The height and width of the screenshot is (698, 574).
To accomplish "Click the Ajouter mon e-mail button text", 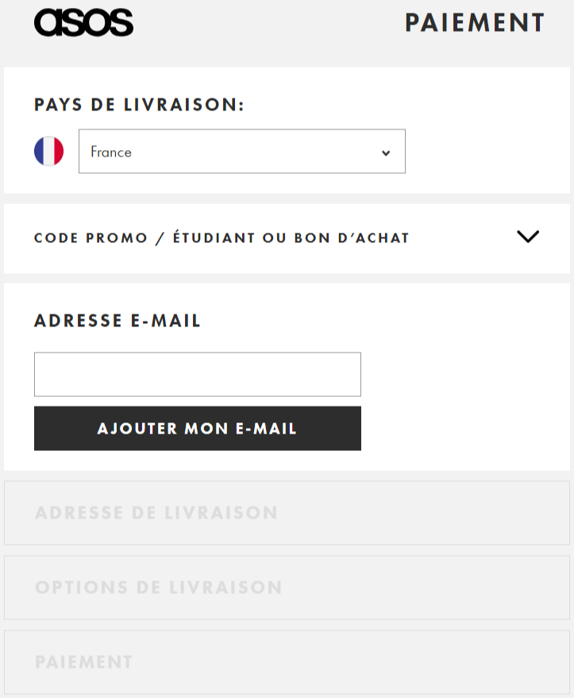I will click(x=197, y=429).
